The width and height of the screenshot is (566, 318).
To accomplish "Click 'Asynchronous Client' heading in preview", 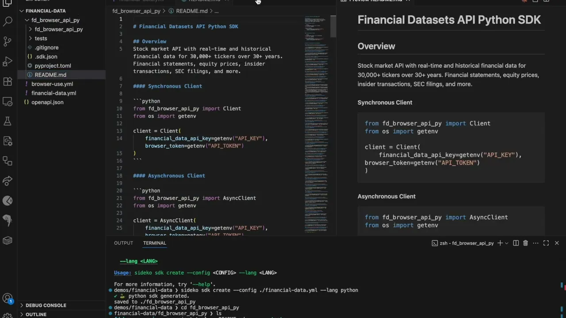I will click(386, 197).
